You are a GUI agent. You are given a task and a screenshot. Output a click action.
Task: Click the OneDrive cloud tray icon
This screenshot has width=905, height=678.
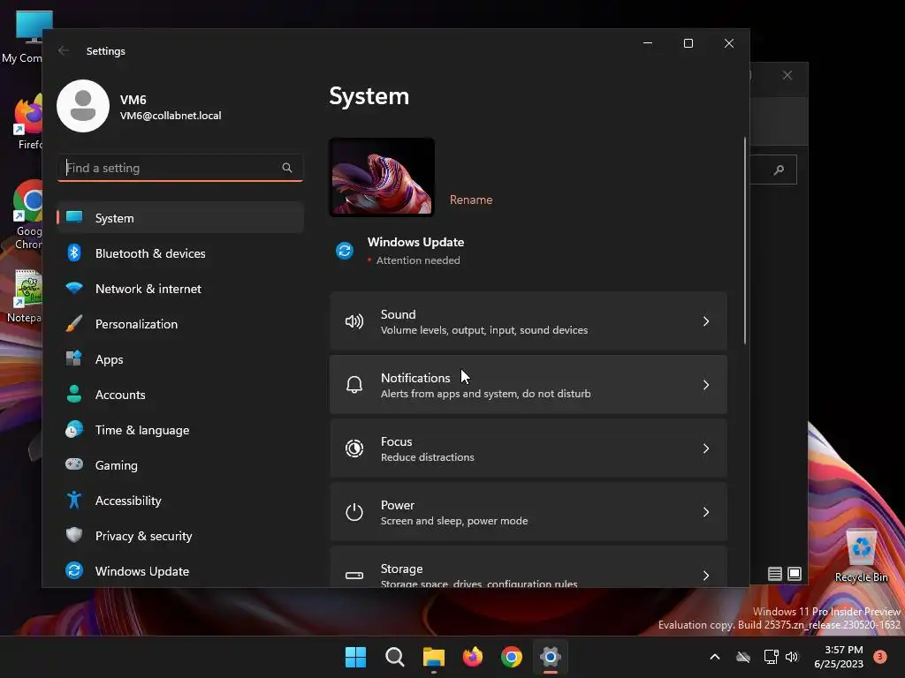(743, 657)
